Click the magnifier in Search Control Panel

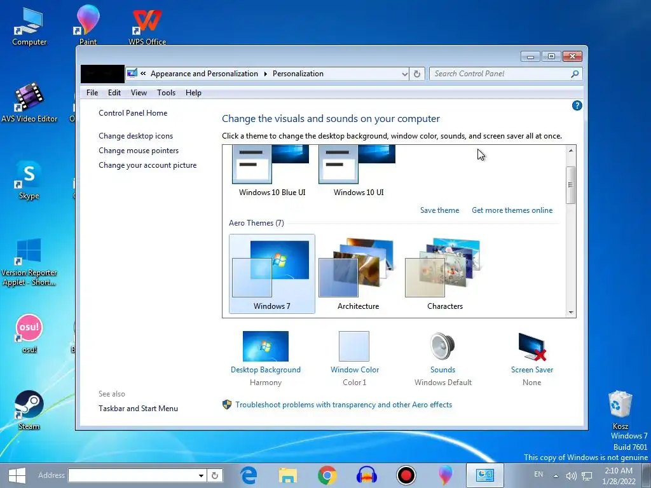[x=575, y=74]
